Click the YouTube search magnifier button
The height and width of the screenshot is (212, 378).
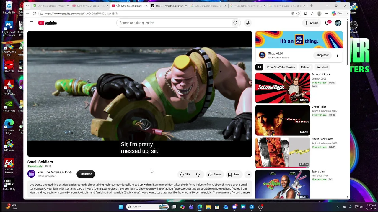click(x=235, y=23)
